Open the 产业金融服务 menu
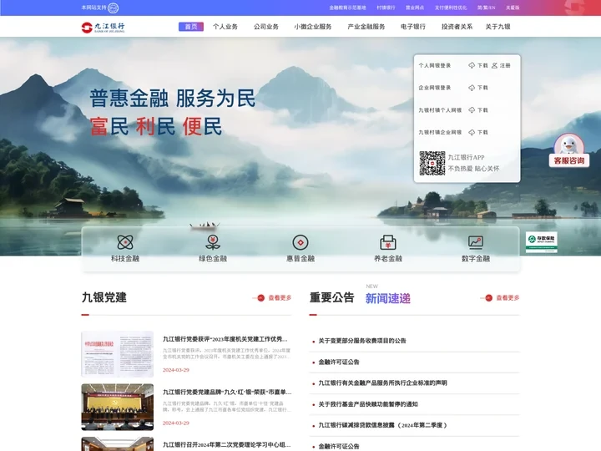601x451 pixels. point(366,27)
